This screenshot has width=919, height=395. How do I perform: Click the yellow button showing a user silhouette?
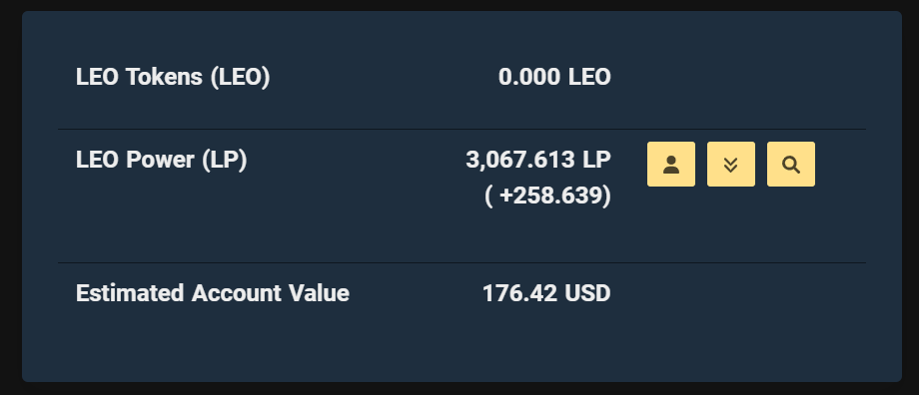tap(670, 165)
